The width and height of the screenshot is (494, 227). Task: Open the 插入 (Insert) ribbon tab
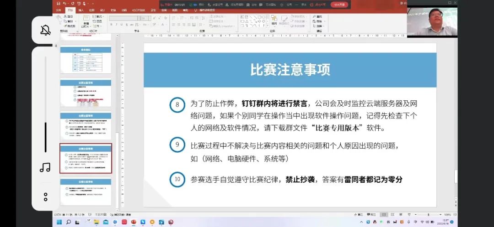point(81,10)
